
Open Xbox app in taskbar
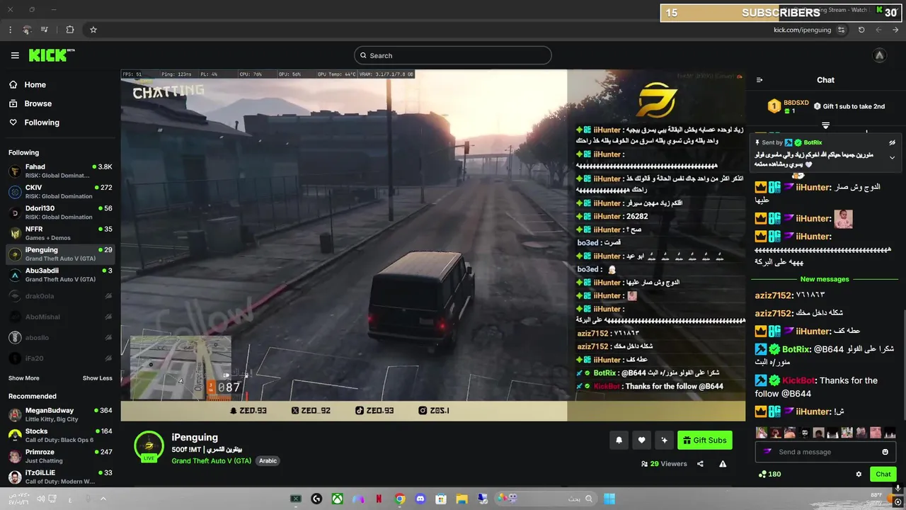(338, 499)
